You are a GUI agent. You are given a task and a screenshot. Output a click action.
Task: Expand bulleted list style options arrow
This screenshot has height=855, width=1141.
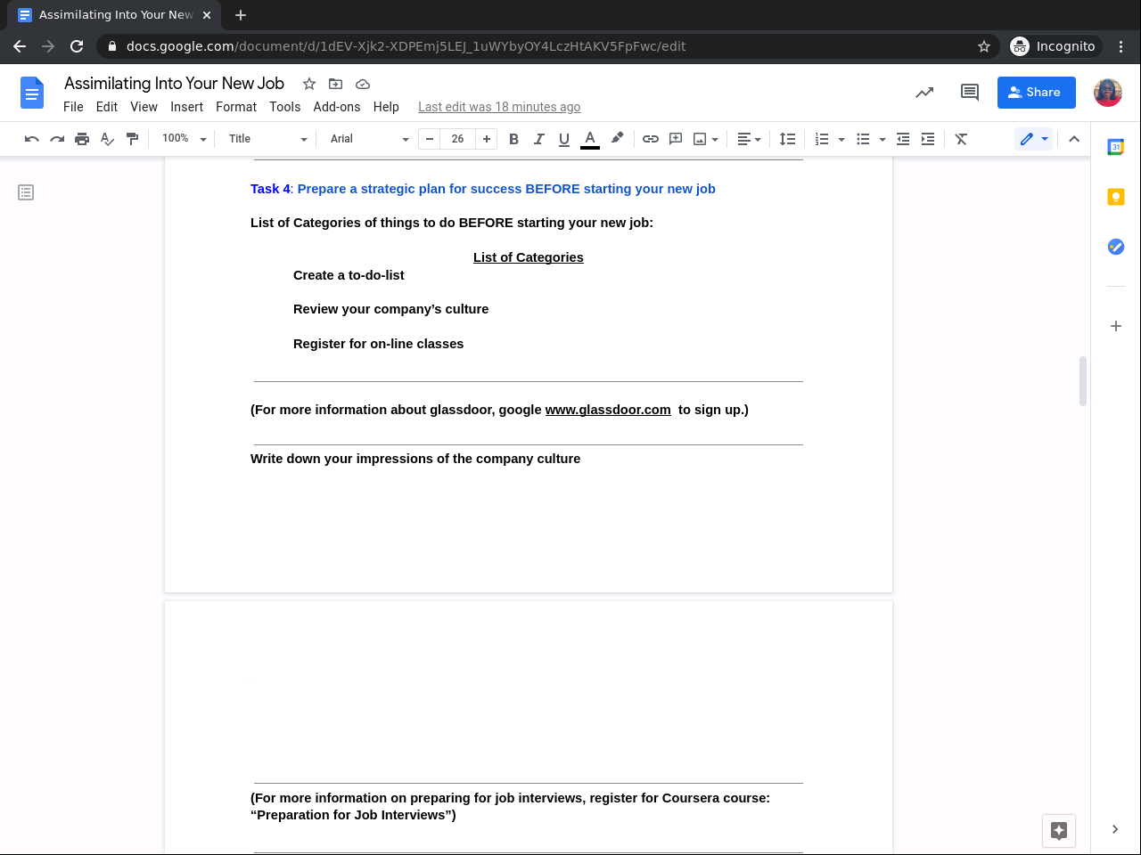coord(882,139)
